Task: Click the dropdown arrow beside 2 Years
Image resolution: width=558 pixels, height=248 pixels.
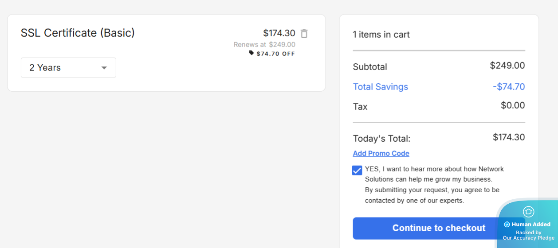Action: [104, 68]
